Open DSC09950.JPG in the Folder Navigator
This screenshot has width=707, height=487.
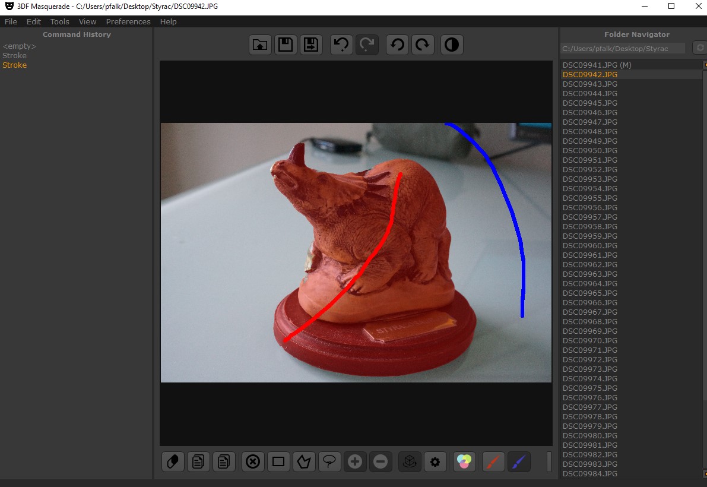(590, 150)
